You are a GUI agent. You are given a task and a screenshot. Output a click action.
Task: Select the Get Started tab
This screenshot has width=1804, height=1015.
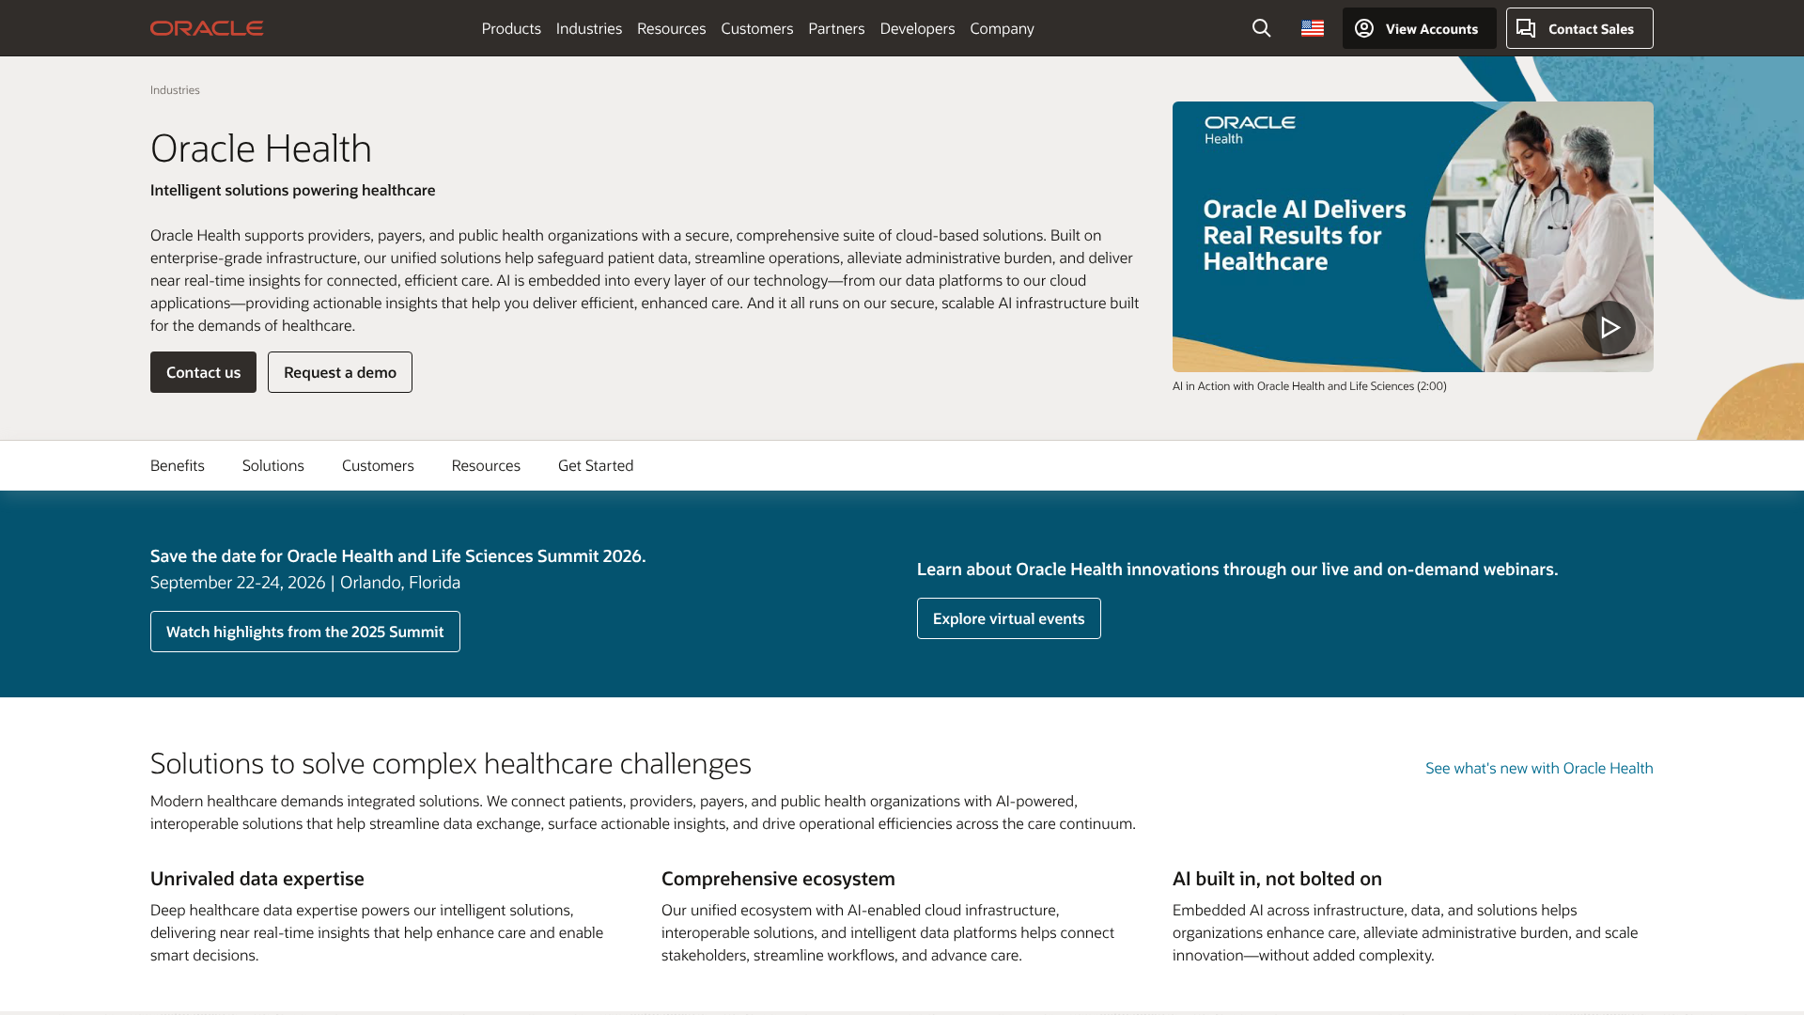point(595,464)
